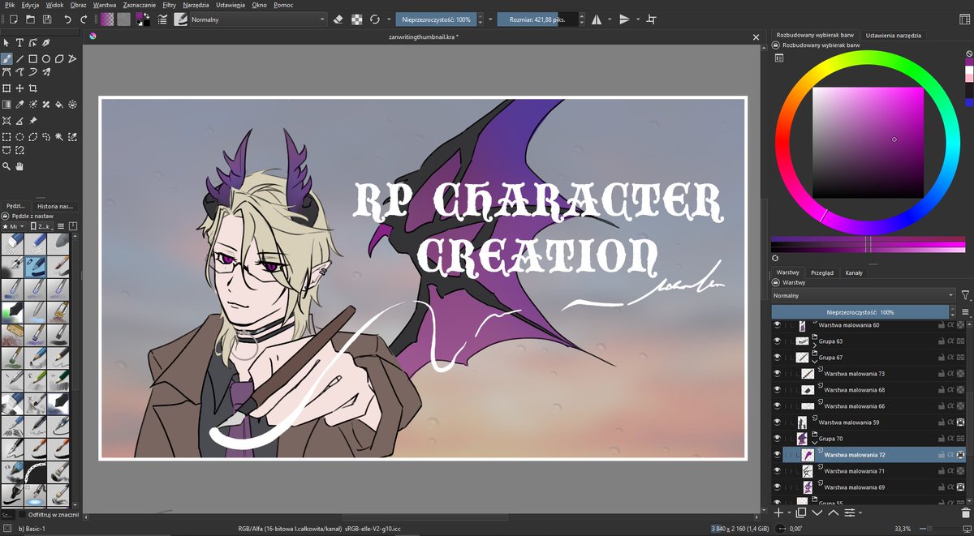Open layer properties sliders button
The image size is (974, 536).
tap(850, 512)
